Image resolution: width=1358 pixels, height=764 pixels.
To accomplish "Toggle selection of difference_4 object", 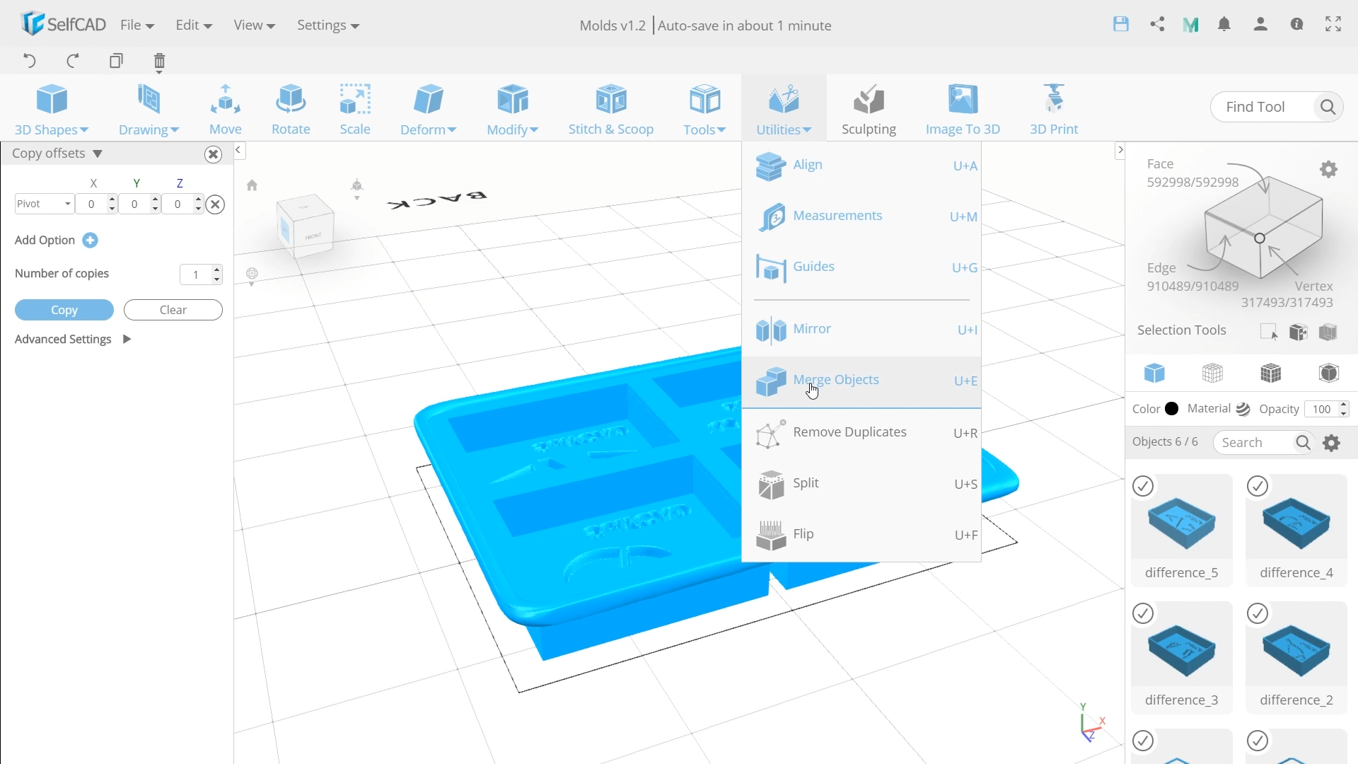I will 1258,486.
